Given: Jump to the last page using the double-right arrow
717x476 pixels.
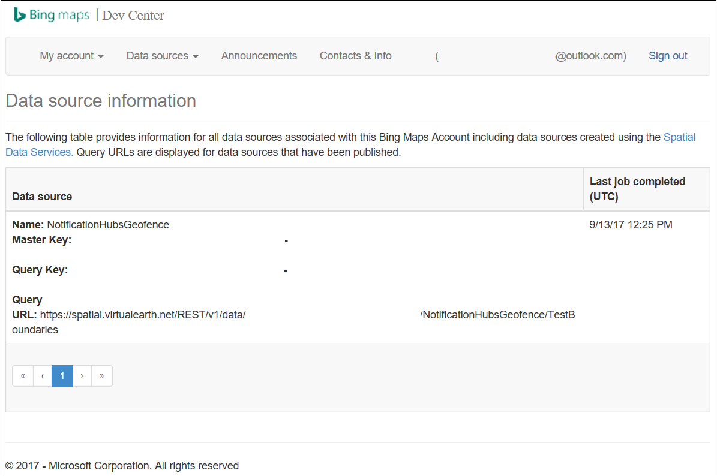Looking at the screenshot, I should point(101,376).
